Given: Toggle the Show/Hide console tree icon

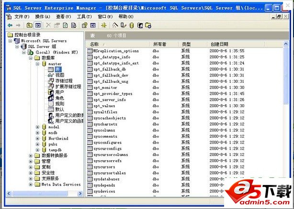Looking at the screenshot, I should pyautogui.click(x=38, y=25).
